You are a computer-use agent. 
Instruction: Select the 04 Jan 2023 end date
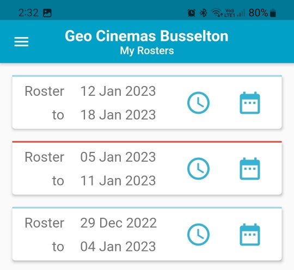click(x=118, y=247)
